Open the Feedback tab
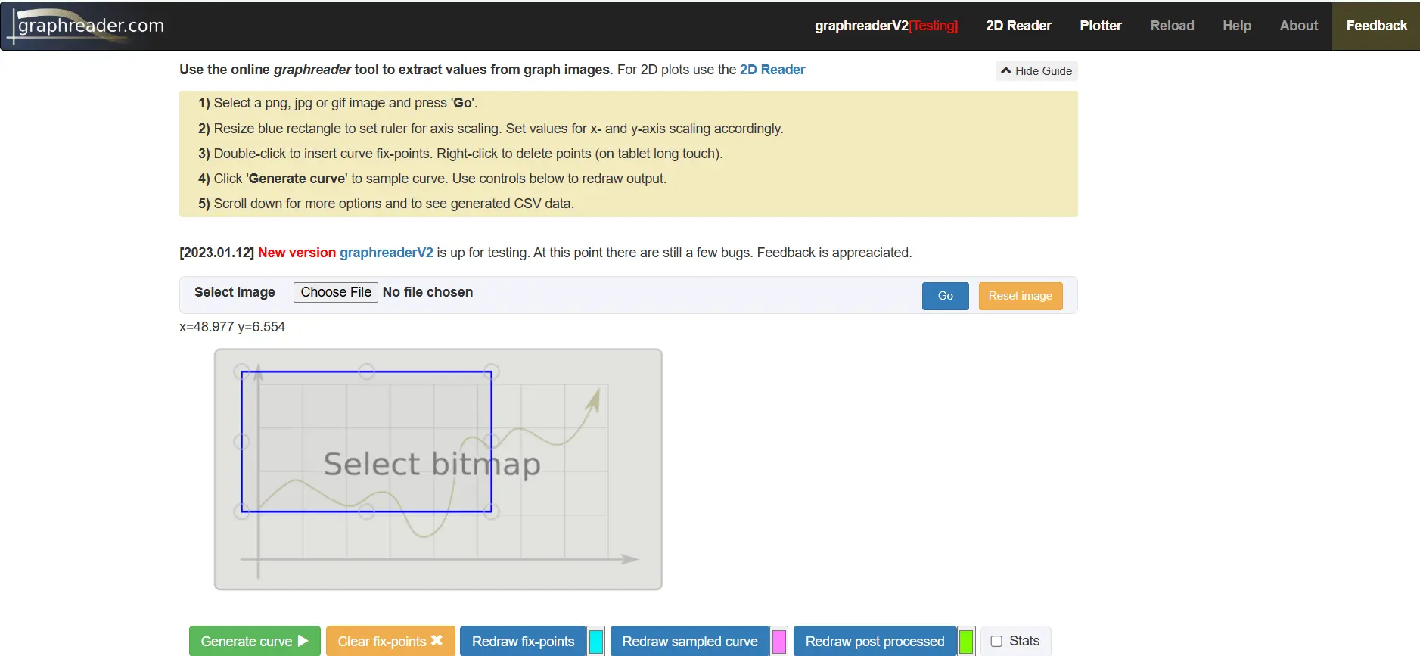The height and width of the screenshot is (656, 1420). (x=1376, y=26)
